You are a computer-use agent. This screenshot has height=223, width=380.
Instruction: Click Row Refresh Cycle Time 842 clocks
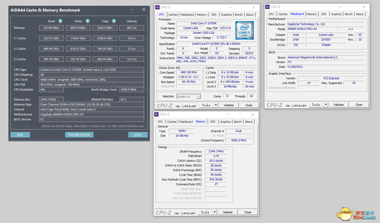216,179
